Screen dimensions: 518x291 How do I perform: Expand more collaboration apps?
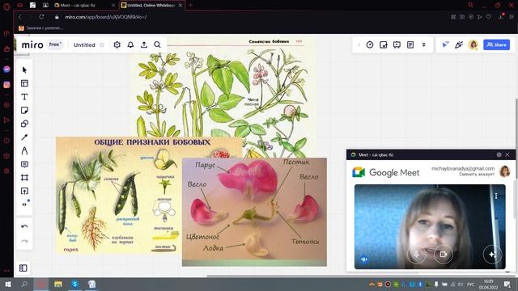pos(424,44)
